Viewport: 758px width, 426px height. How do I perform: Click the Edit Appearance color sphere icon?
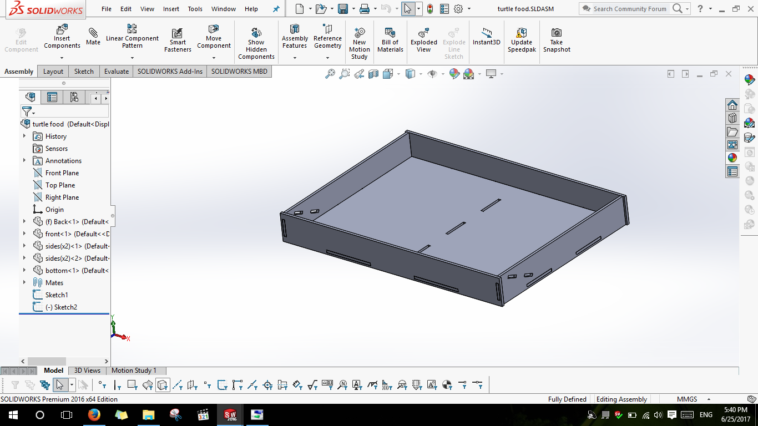coord(454,74)
